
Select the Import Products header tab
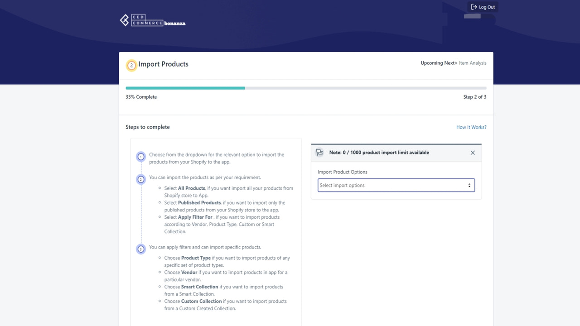click(163, 64)
